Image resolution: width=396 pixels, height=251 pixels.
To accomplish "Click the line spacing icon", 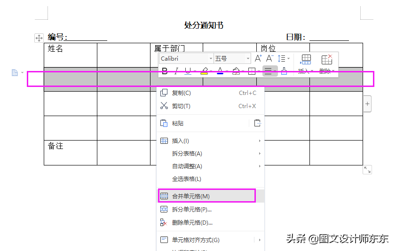I will (x=281, y=59).
